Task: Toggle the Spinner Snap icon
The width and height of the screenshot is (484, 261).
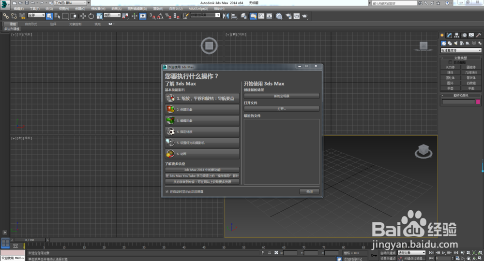Action: [x=177, y=16]
